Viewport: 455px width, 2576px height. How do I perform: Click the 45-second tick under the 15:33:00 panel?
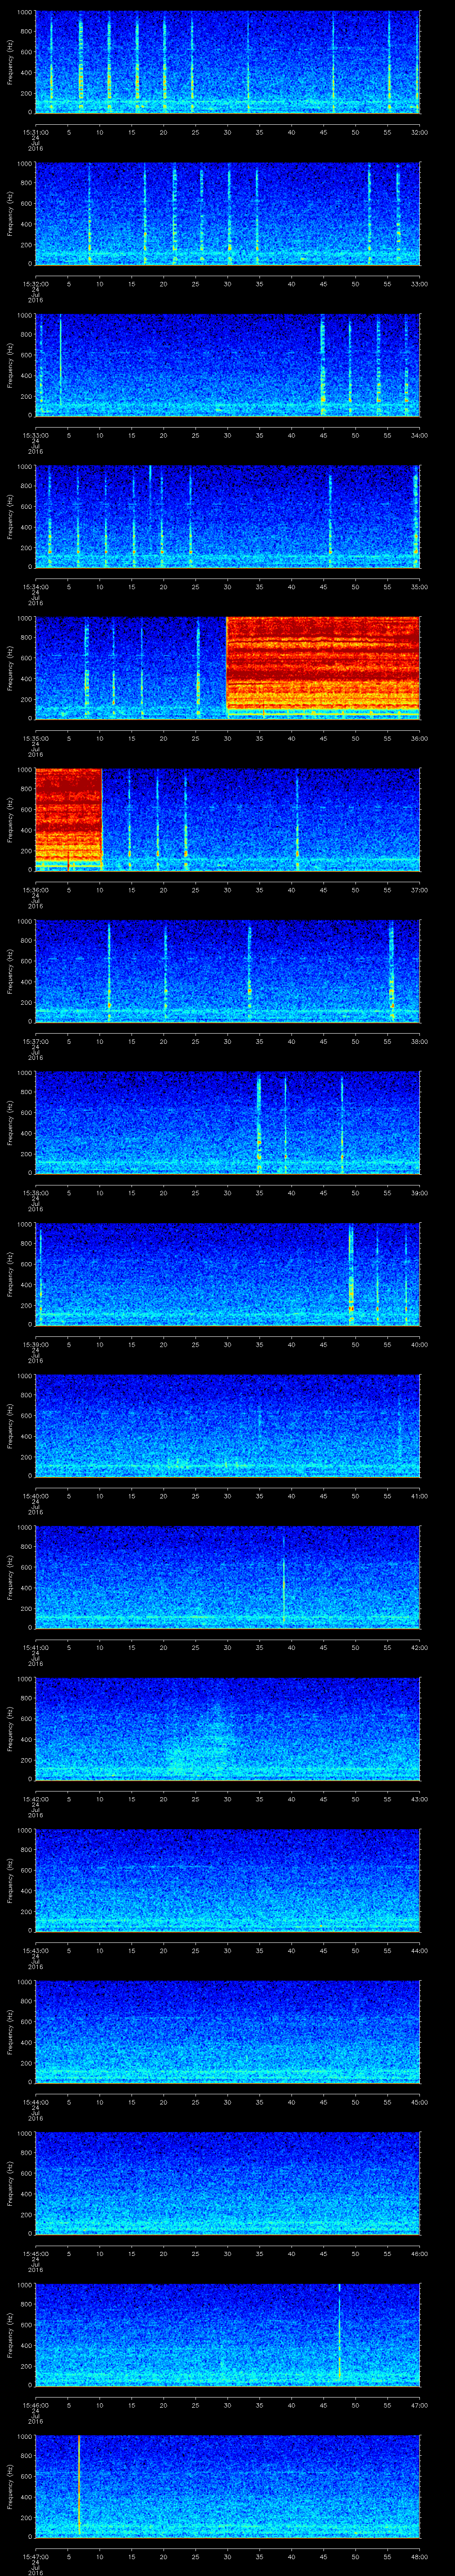click(x=323, y=435)
